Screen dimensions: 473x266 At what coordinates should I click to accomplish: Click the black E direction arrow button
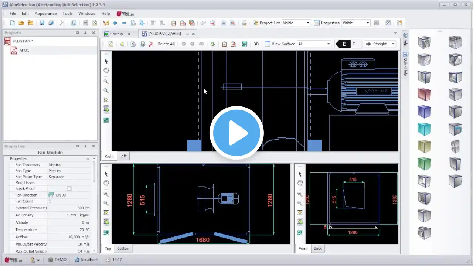coord(343,44)
